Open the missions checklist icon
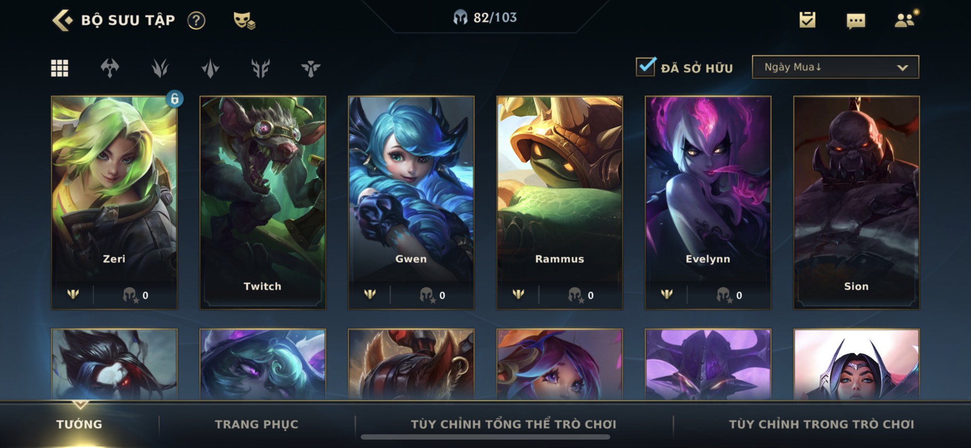This screenshot has height=448, width=971. 808,20
